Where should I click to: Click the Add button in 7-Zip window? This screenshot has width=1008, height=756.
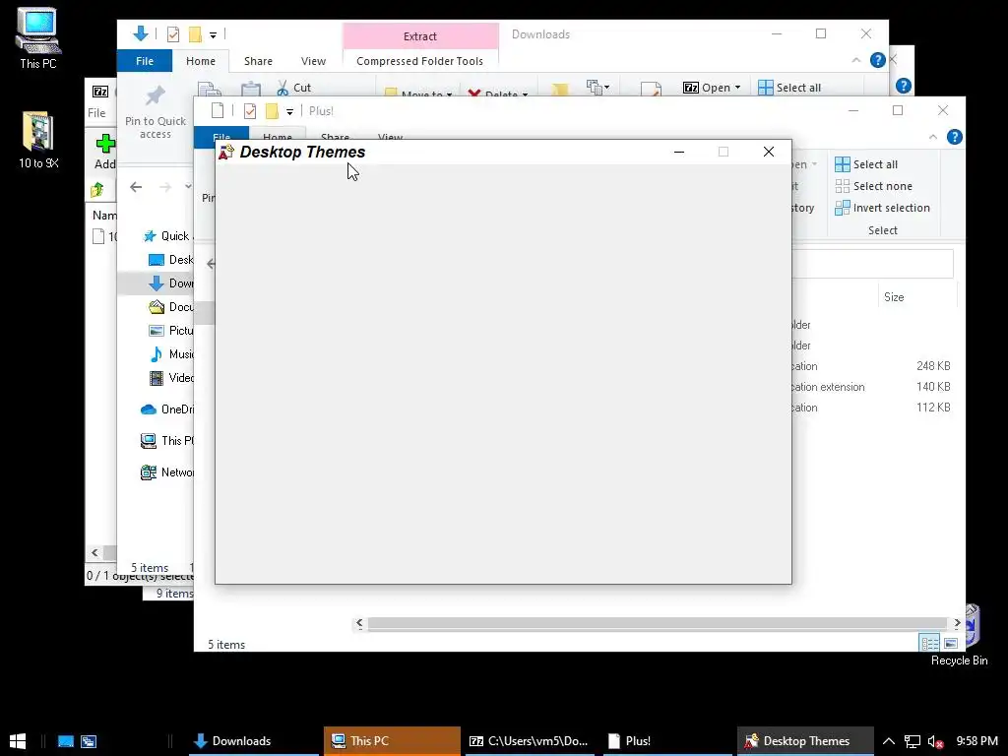pos(104,152)
